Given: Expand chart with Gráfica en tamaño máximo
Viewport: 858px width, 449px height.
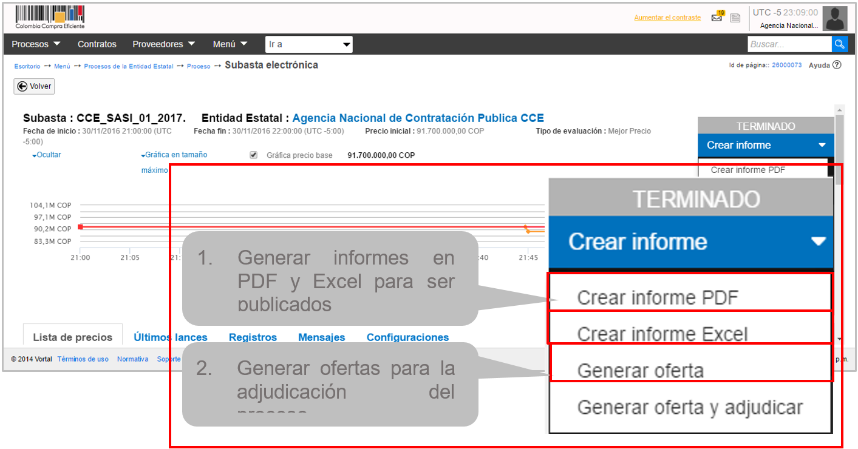Looking at the screenshot, I should [x=175, y=155].
